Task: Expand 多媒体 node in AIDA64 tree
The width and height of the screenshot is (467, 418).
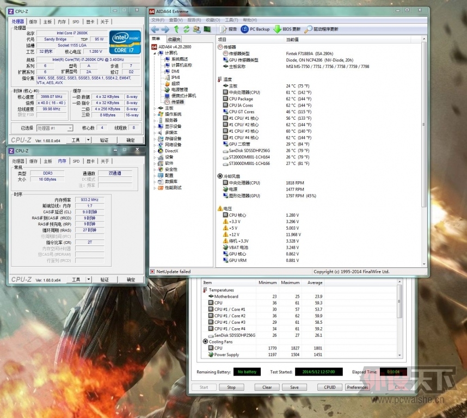Action: point(155,132)
